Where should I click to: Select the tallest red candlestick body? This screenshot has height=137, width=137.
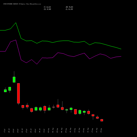[18, 93]
